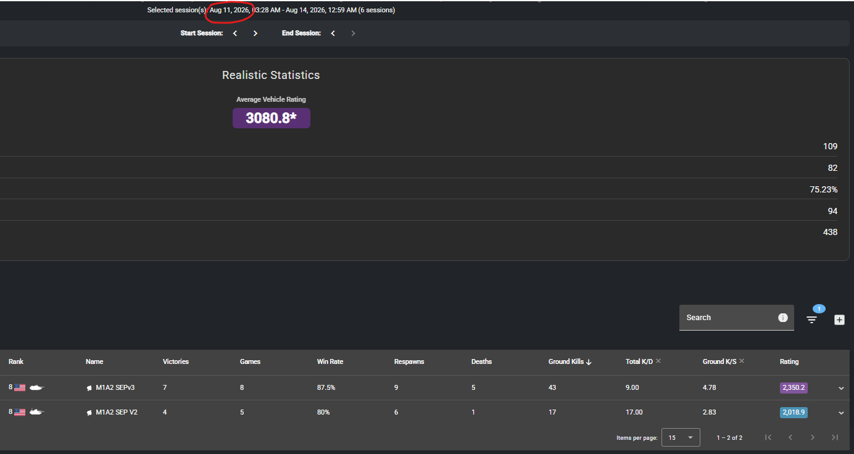The image size is (854, 454).
Task: Click the search info icon
Action: 783,318
